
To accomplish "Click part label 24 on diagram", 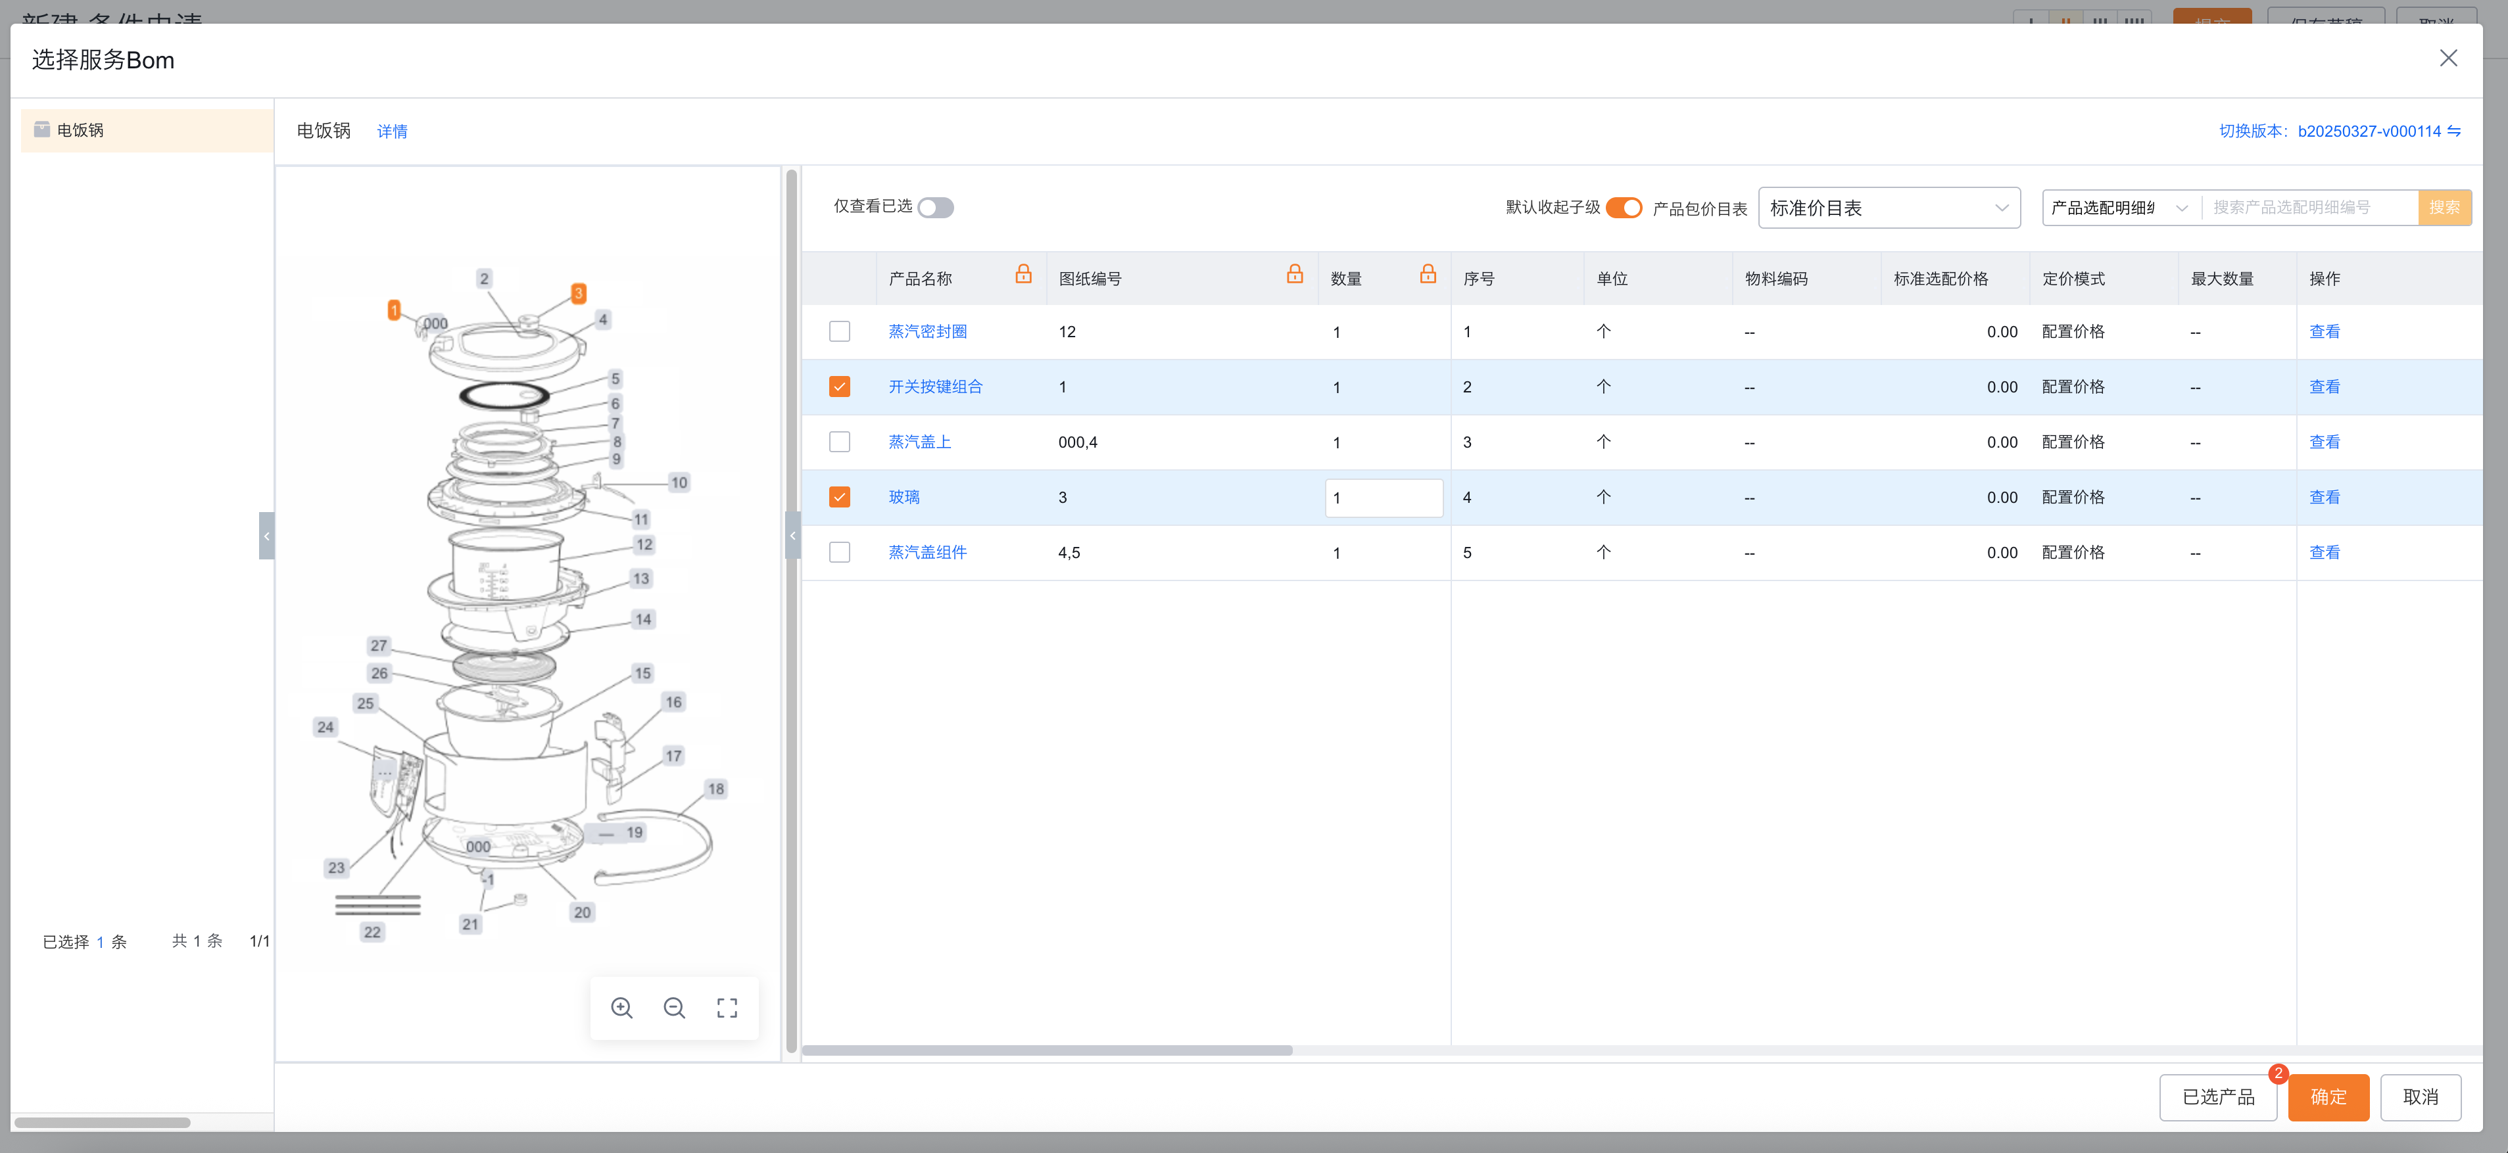I will click(326, 727).
